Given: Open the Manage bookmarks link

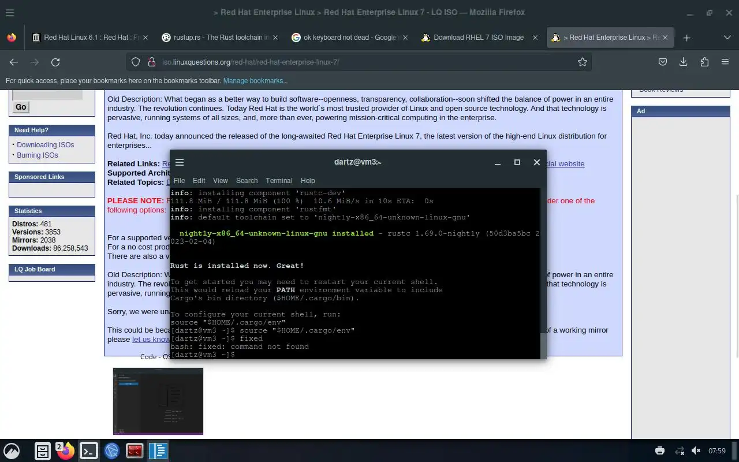Looking at the screenshot, I should click(255, 81).
